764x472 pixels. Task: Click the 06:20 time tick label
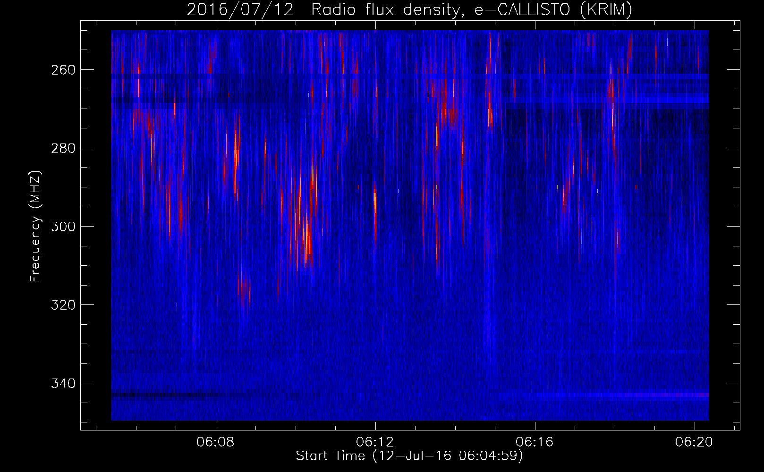(695, 442)
